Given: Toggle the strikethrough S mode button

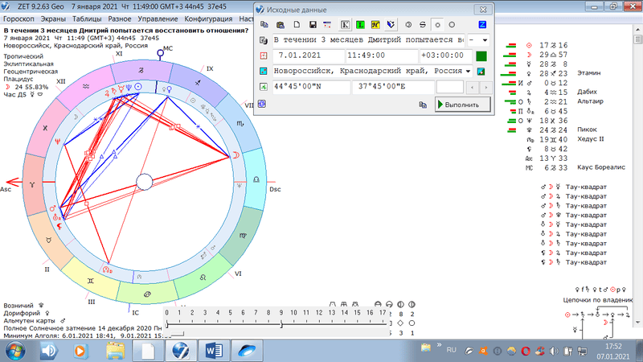Looking at the screenshot, I should (423, 25).
